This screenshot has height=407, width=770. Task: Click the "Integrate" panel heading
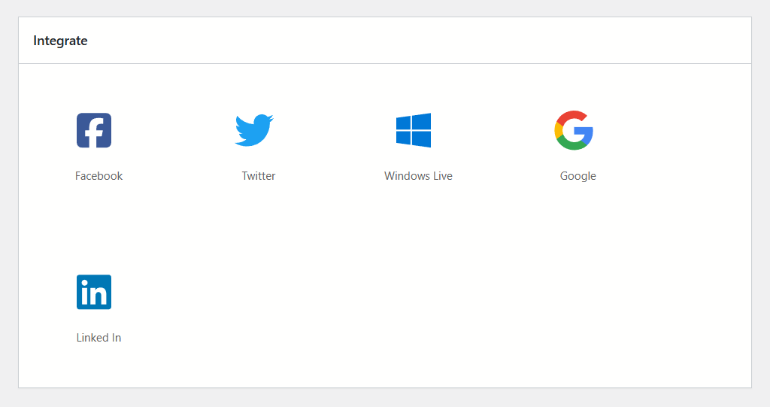60,41
